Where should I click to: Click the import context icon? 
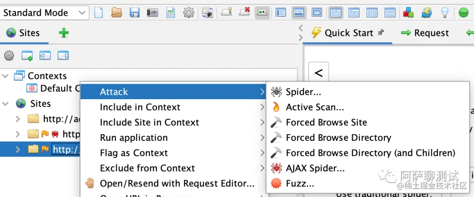[x=45, y=56]
